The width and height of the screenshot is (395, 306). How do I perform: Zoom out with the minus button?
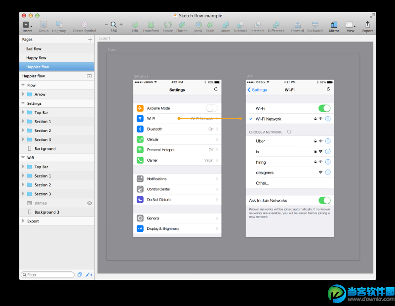(106, 24)
